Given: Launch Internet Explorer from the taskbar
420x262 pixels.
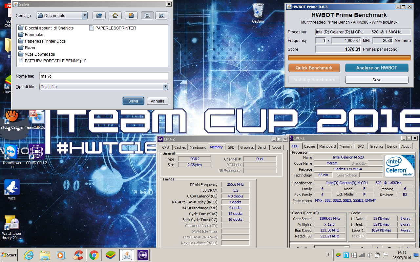Looking at the screenshot, I should [29, 255].
